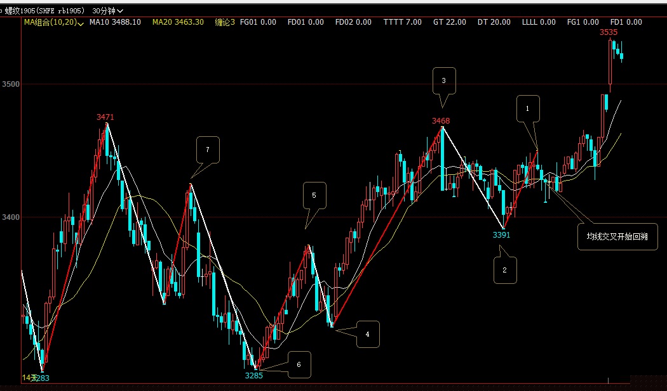Open the 30分钟 timeframe dropdown
The image size is (667, 391).
pyautogui.click(x=107, y=11)
